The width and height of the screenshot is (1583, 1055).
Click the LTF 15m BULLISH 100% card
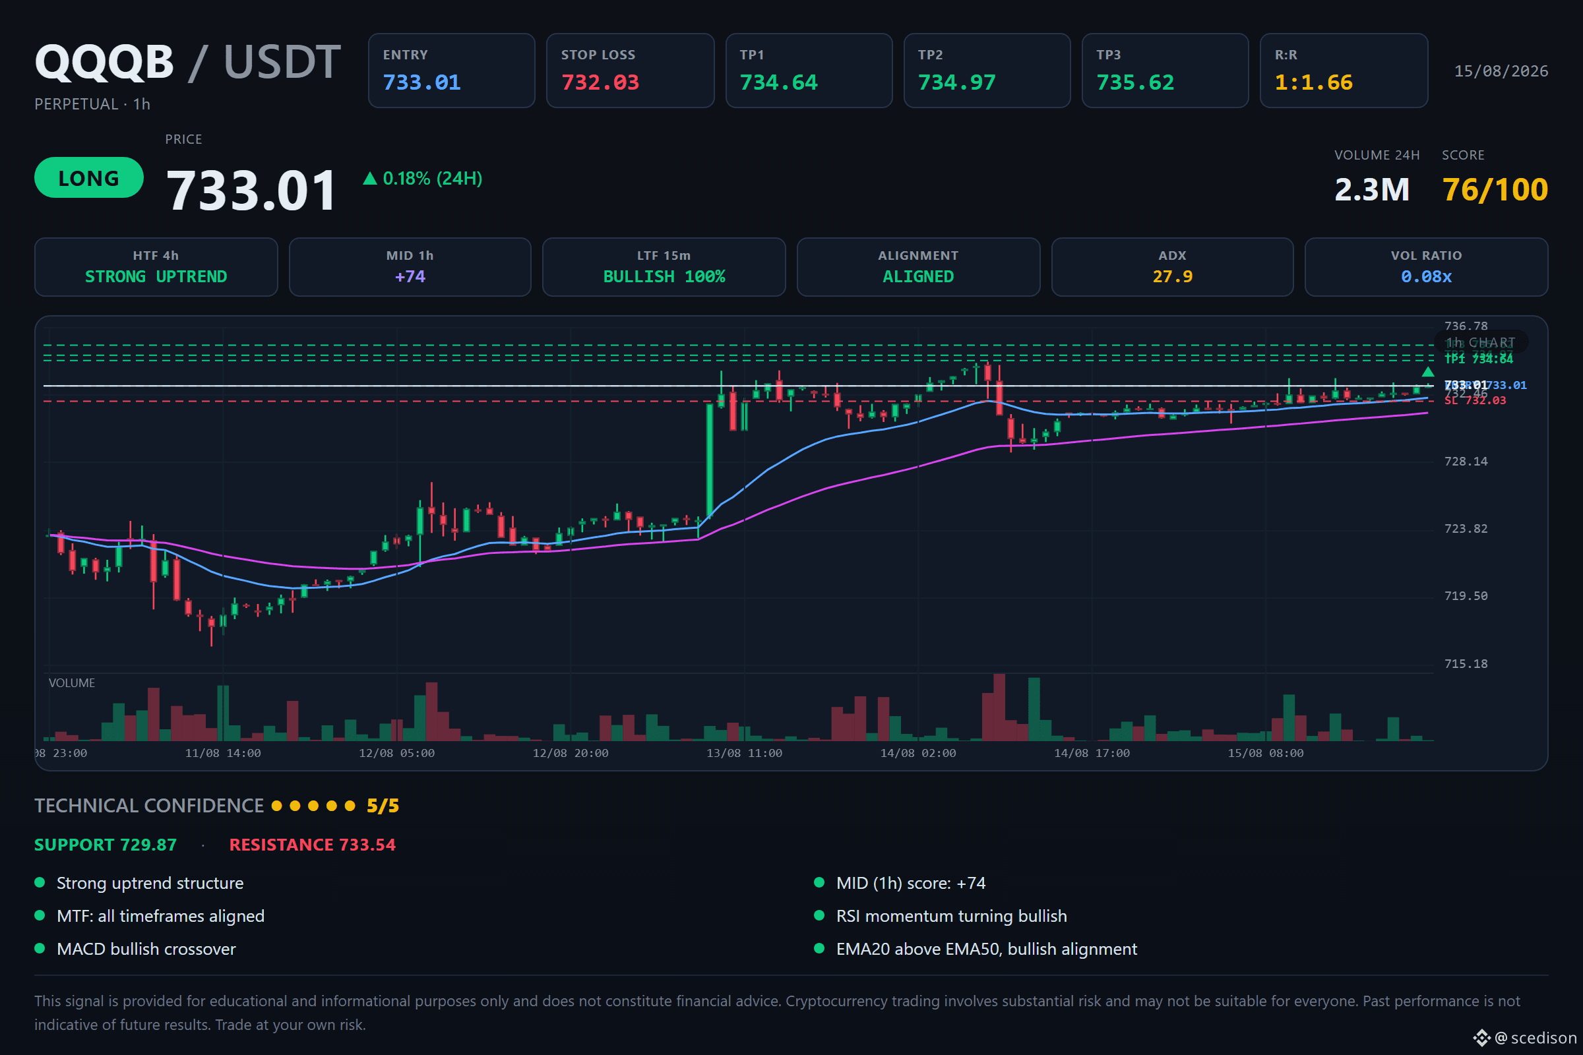[x=664, y=266]
